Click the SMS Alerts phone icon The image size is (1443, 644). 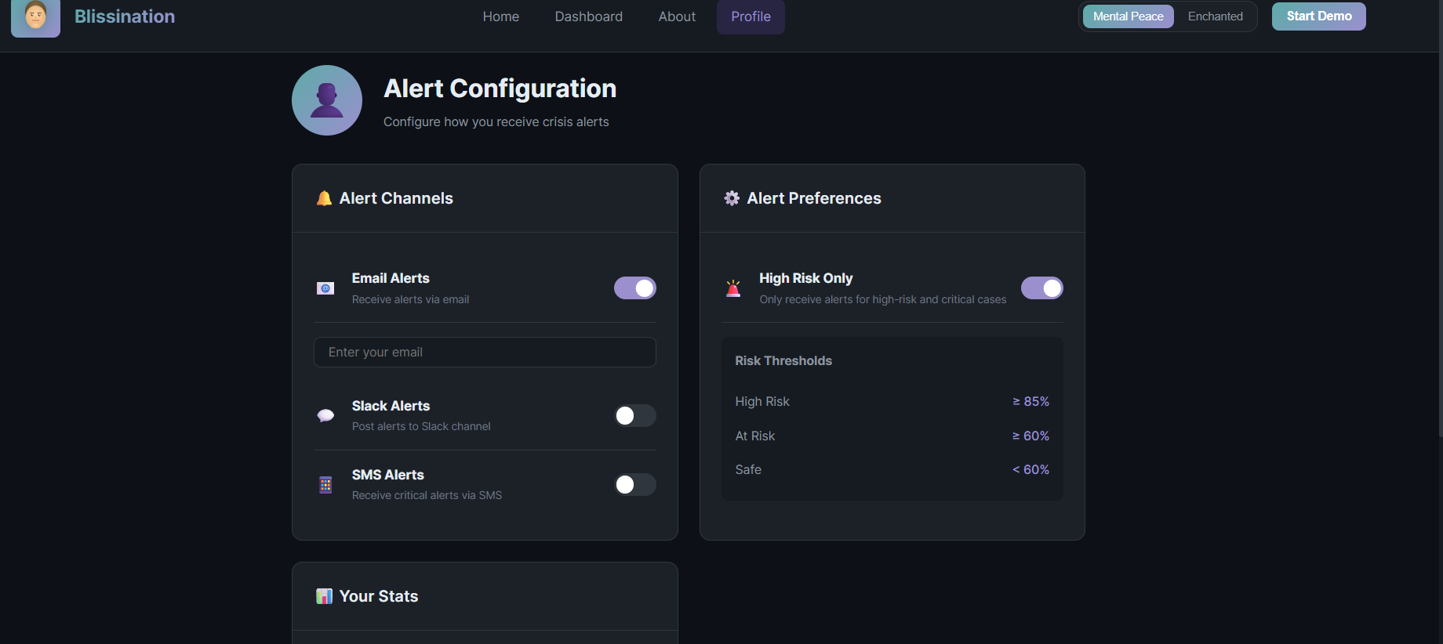tap(325, 485)
